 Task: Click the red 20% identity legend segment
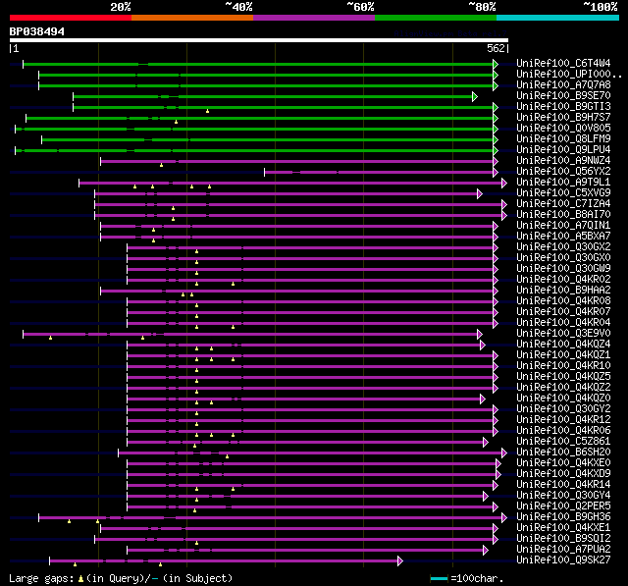[x=70, y=17]
